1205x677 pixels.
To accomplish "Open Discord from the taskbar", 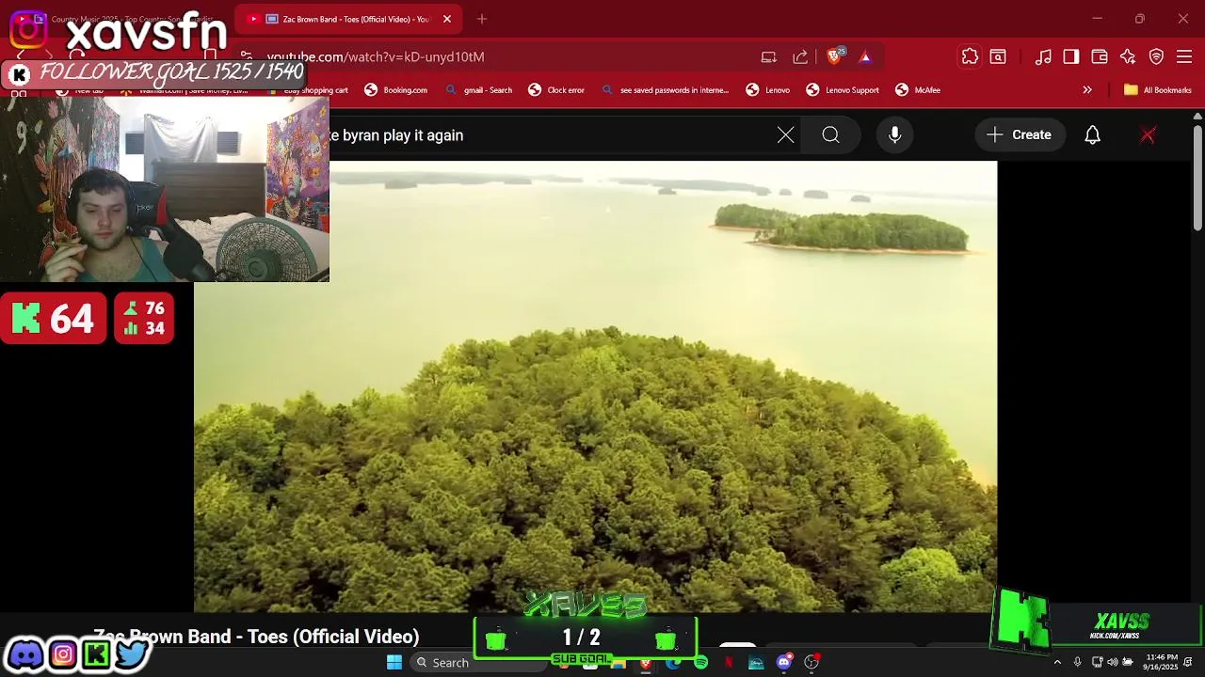I will pyautogui.click(x=783, y=662).
